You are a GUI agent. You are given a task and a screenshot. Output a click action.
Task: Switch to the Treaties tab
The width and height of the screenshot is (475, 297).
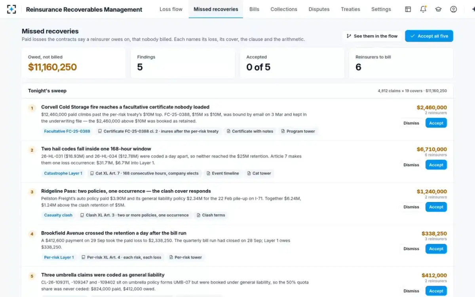(x=350, y=9)
